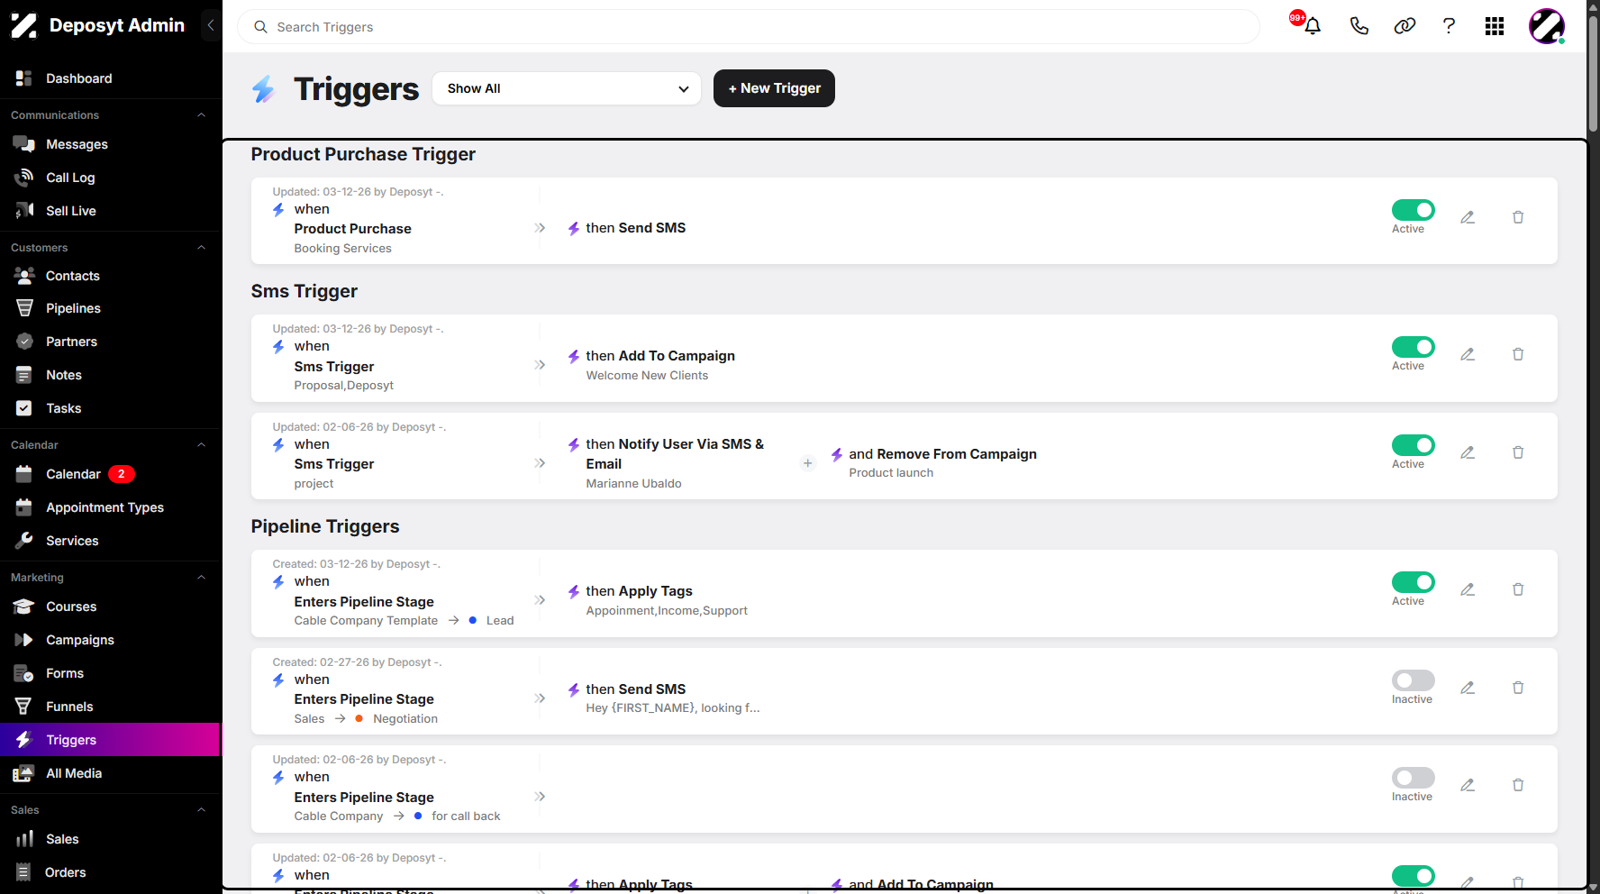Deactivate the Apply Tags Lead trigger
The height and width of the screenshot is (894, 1600).
(x=1413, y=582)
